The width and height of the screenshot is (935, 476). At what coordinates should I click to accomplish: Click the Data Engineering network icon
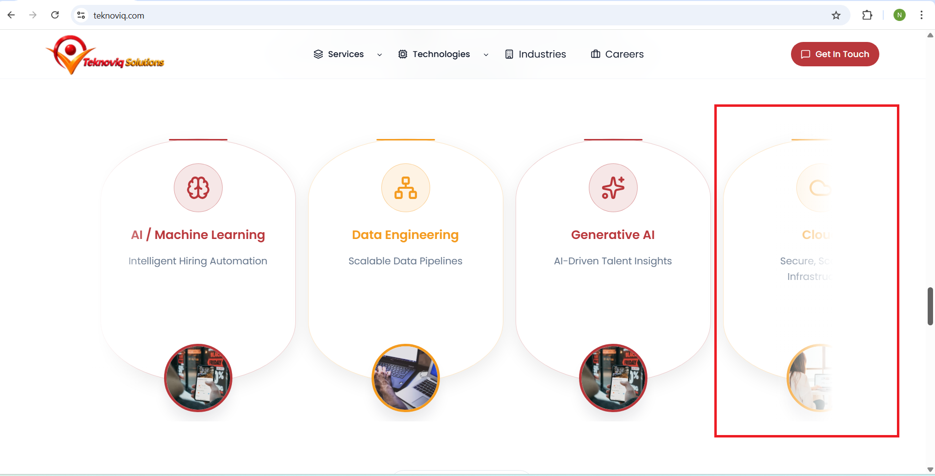click(x=406, y=188)
